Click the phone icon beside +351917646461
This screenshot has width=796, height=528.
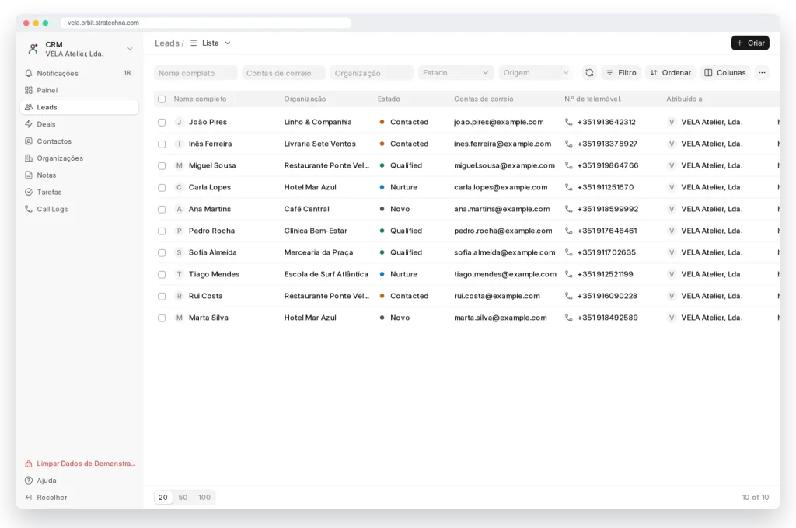[568, 231]
